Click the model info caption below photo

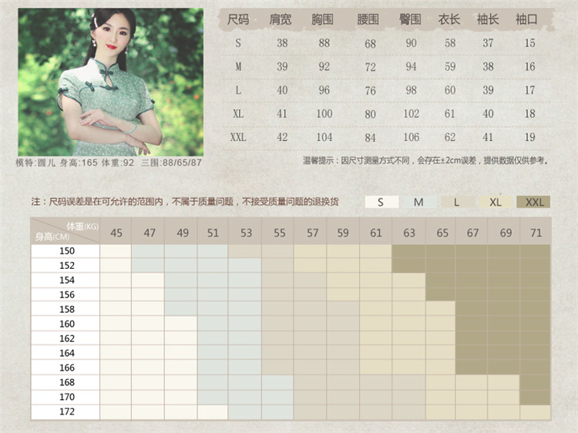click(x=109, y=163)
